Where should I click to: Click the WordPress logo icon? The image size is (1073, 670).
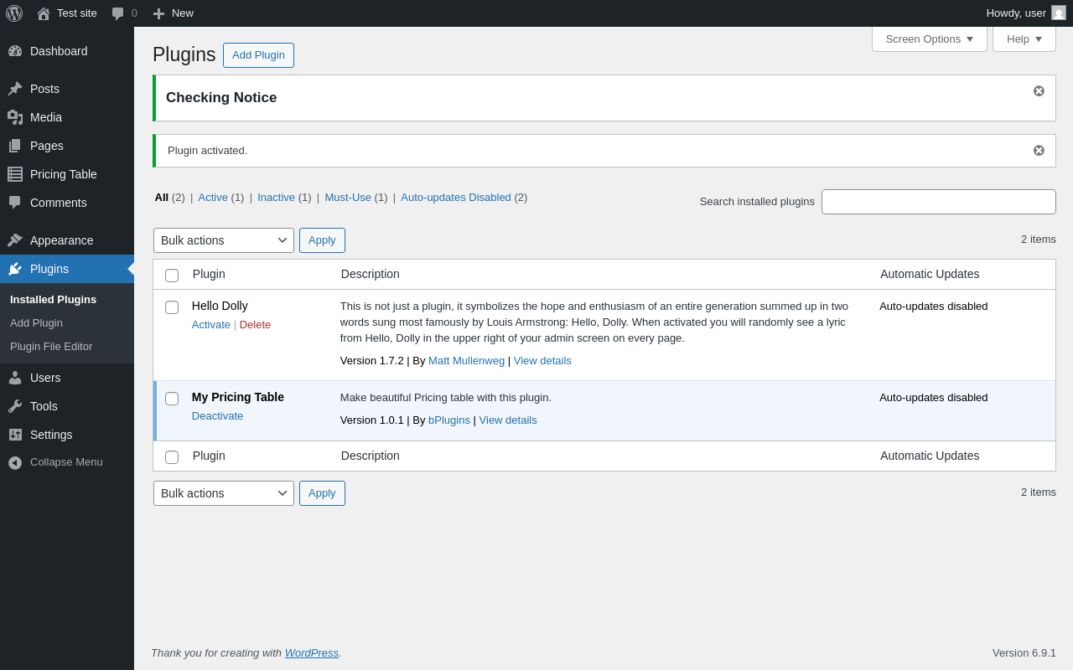coord(14,13)
